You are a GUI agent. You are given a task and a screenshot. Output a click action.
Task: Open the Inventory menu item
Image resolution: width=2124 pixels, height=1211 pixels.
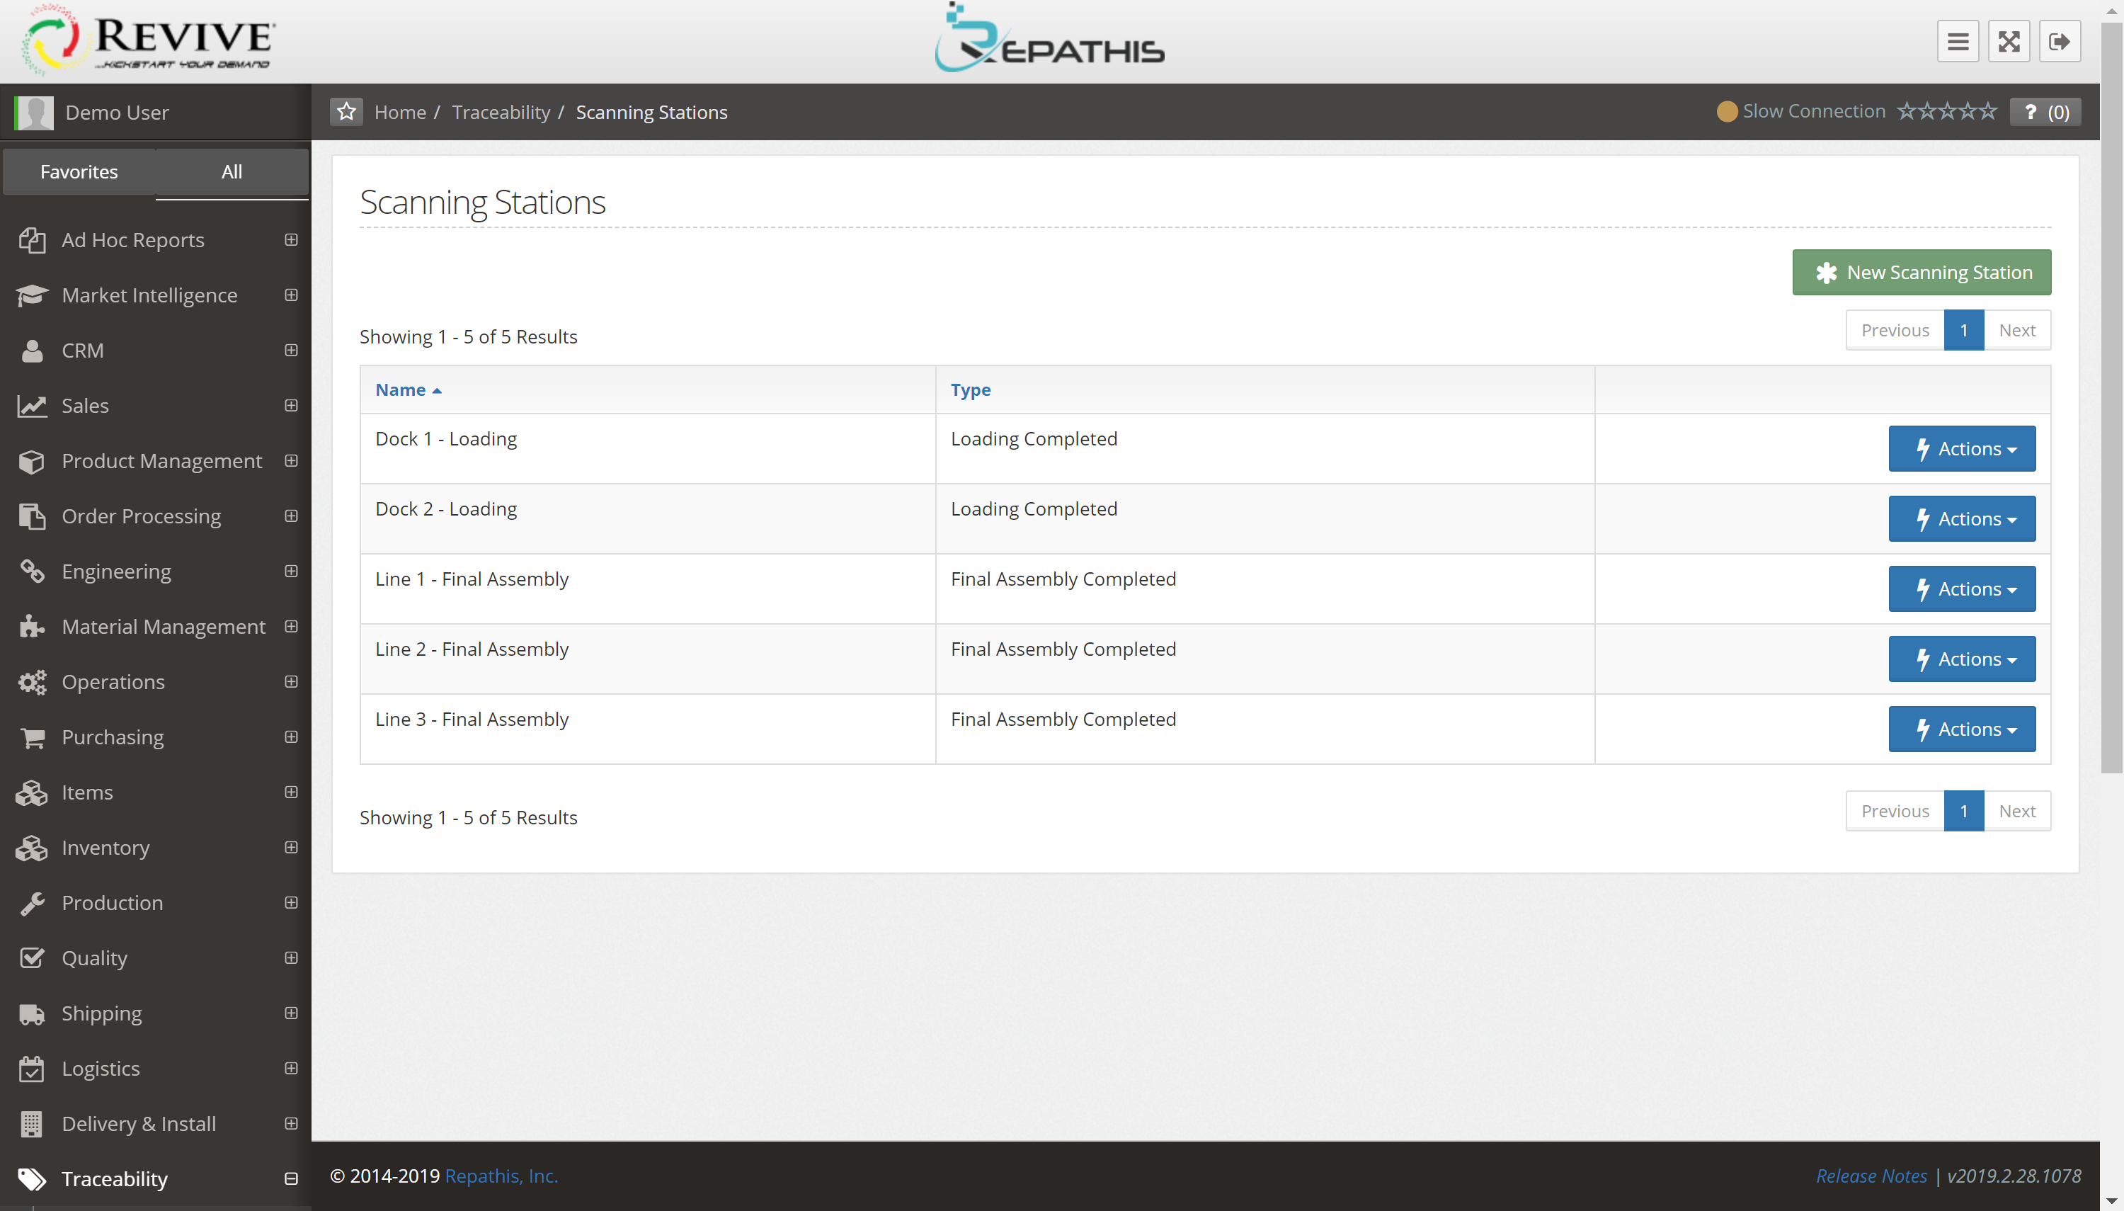(105, 848)
